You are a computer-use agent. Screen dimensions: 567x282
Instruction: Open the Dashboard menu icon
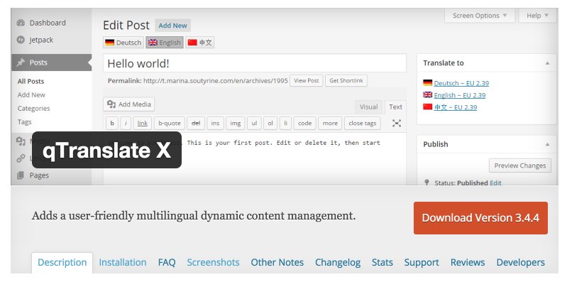(x=21, y=23)
